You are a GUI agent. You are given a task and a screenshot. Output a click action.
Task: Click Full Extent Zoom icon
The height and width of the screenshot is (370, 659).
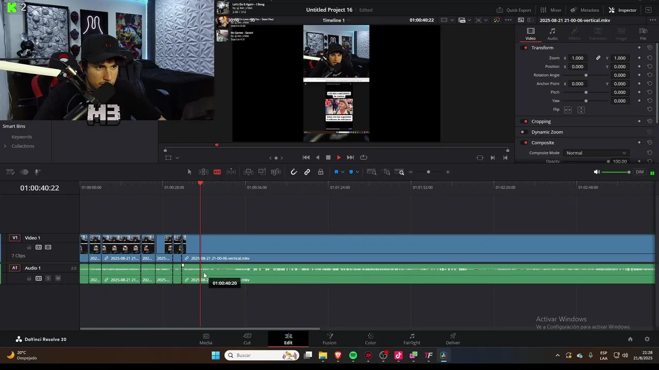371,172
